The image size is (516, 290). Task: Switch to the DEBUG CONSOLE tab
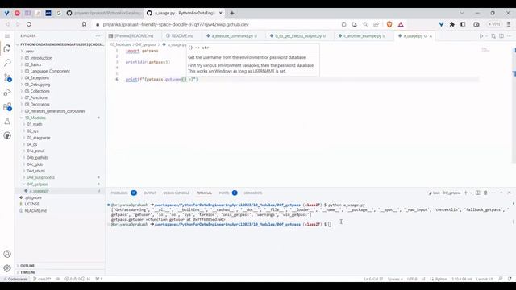pyautogui.click(x=177, y=193)
